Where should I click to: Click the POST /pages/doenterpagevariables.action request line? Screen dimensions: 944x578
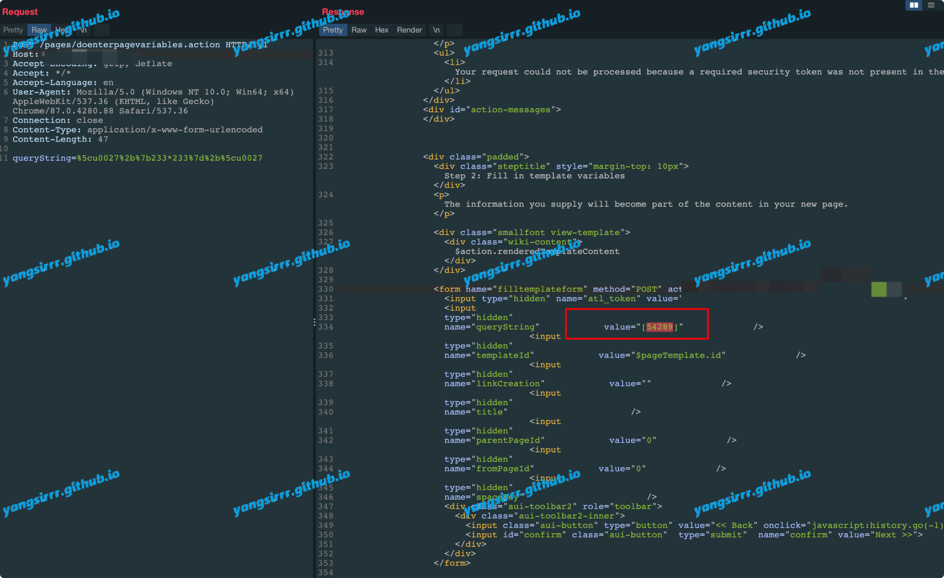tap(131, 45)
